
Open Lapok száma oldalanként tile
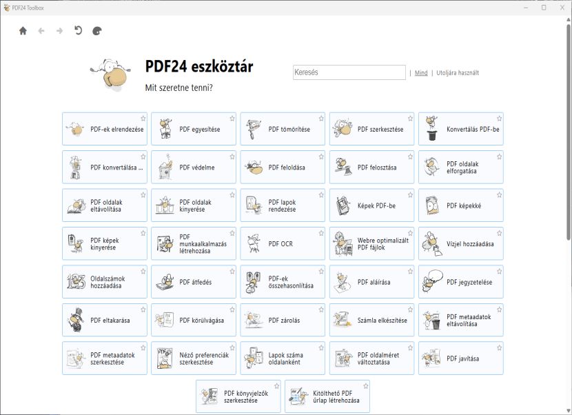pyautogui.click(x=283, y=358)
